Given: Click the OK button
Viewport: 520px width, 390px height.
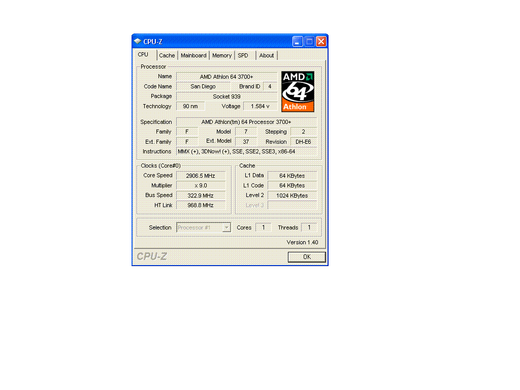Looking at the screenshot, I should (307, 256).
